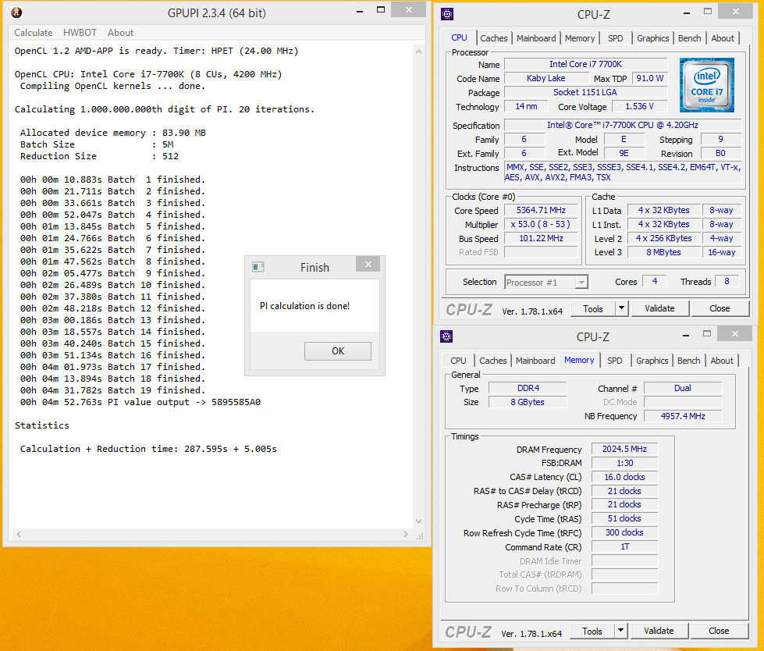This screenshot has height=651, width=764.
Task: Click the GPUPI horizontal scrollbar right arrow
Action: (x=405, y=534)
